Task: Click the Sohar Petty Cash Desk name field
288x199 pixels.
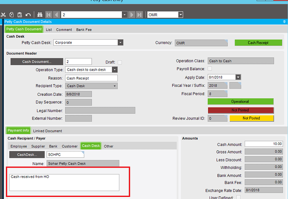Action: click(83, 163)
